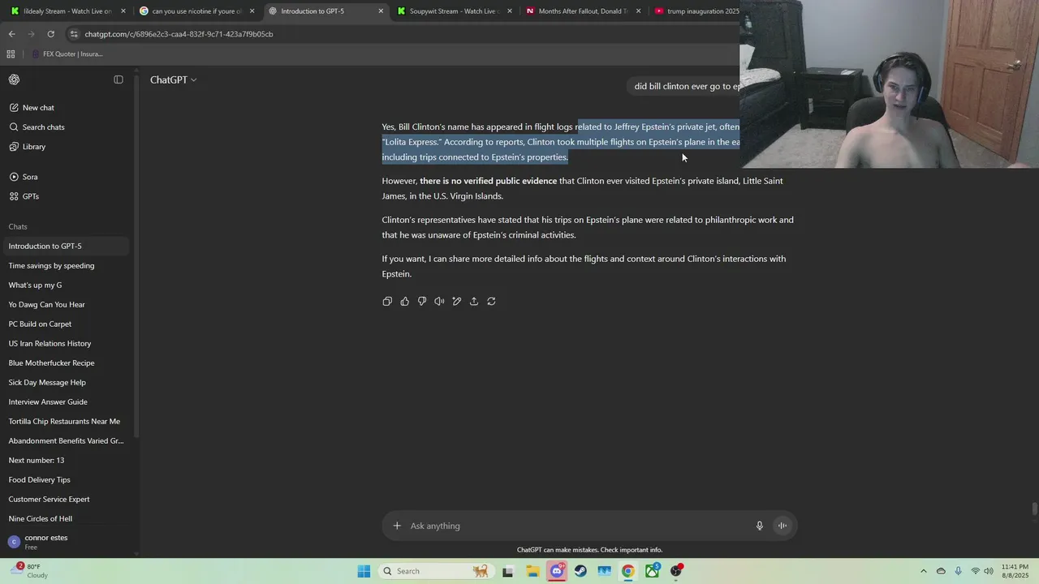This screenshot has width=1039, height=584.
Task: Close the 'Introduction to GPT-5' tab
Action: pos(381,11)
